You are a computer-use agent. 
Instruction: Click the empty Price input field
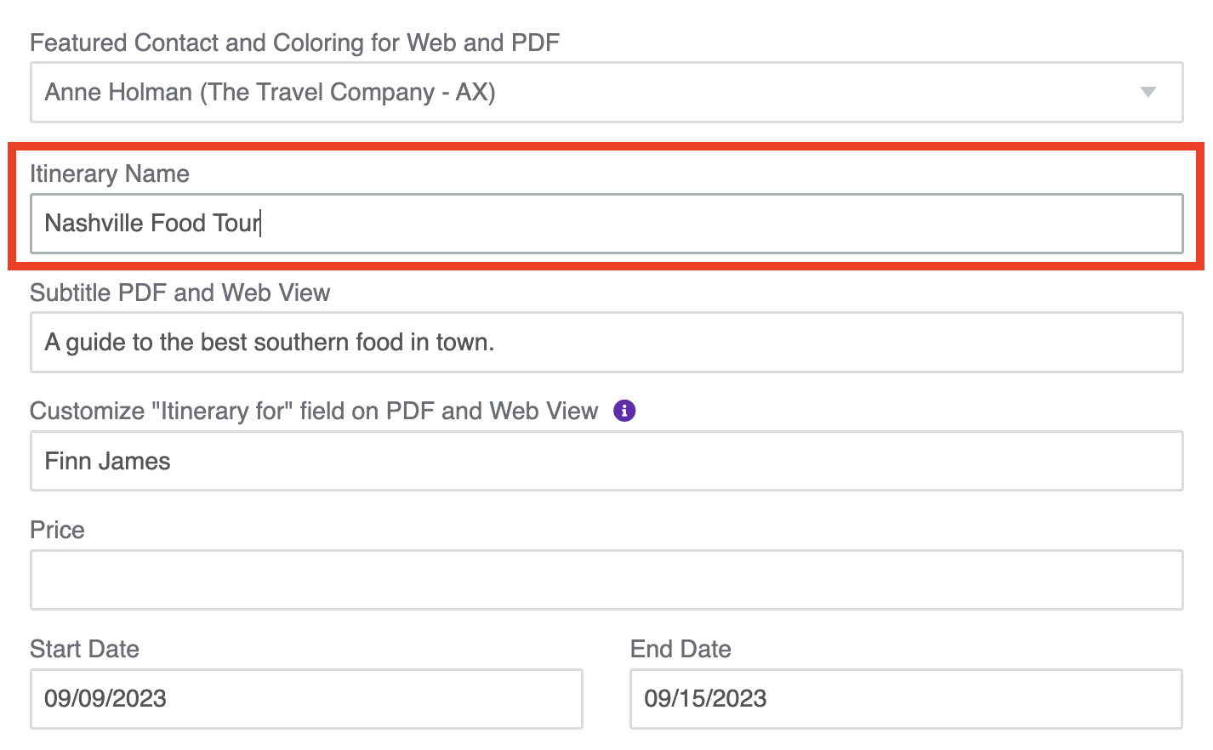[606, 580]
